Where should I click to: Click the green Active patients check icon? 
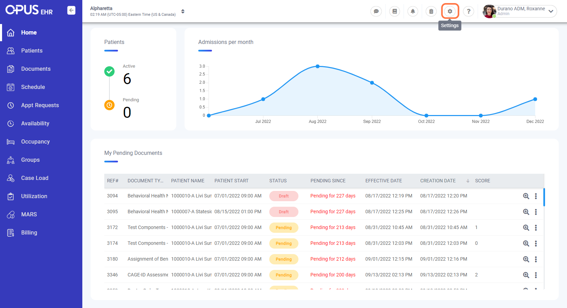(x=109, y=71)
